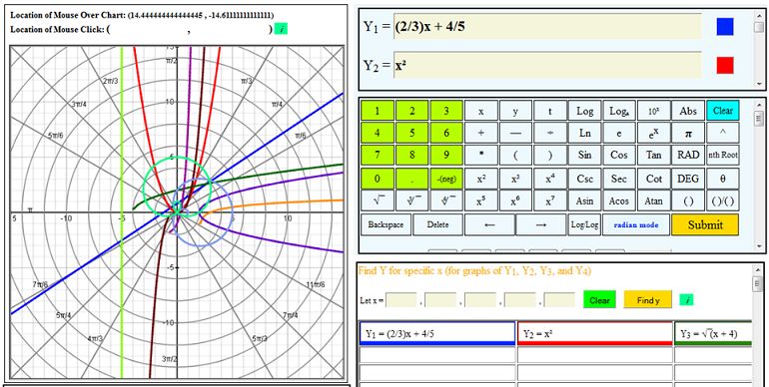Click the number 7 key

[x=378, y=155]
